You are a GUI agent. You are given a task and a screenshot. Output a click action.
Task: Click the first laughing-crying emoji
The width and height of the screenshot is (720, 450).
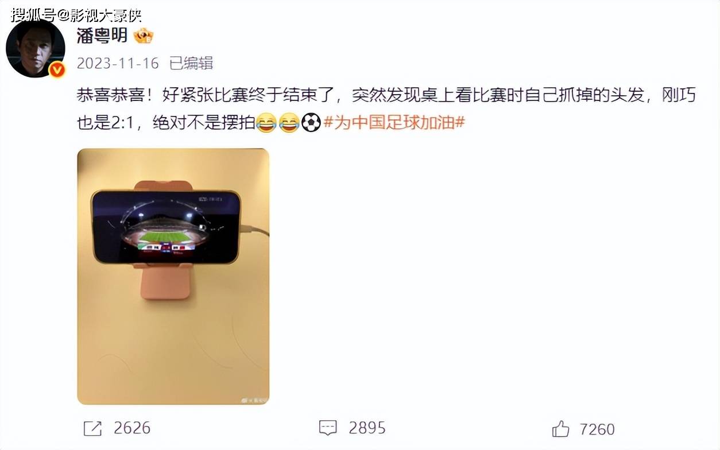pos(266,123)
